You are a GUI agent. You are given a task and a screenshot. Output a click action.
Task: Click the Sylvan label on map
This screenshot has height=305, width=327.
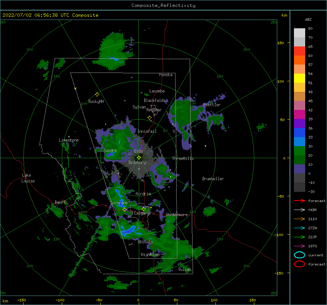pyautogui.click(x=139, y=107)
